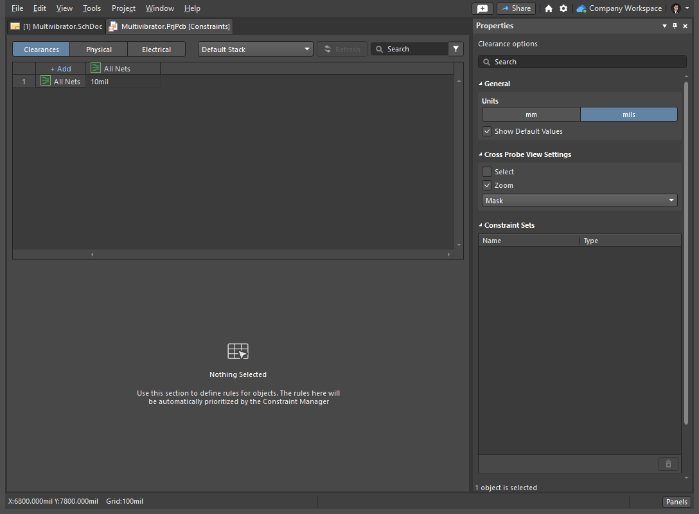699x514 pixels.
Task: Open the Mask dropdown
Action: (580, 201)
